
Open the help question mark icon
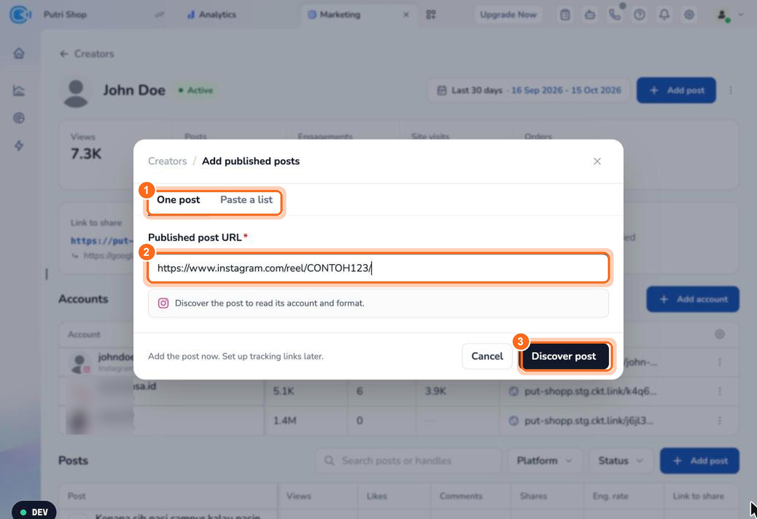[x=639, y=15]
